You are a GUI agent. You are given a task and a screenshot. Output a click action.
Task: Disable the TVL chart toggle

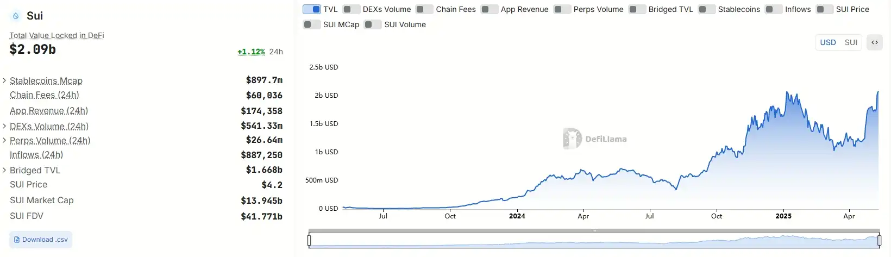point(312,9)
